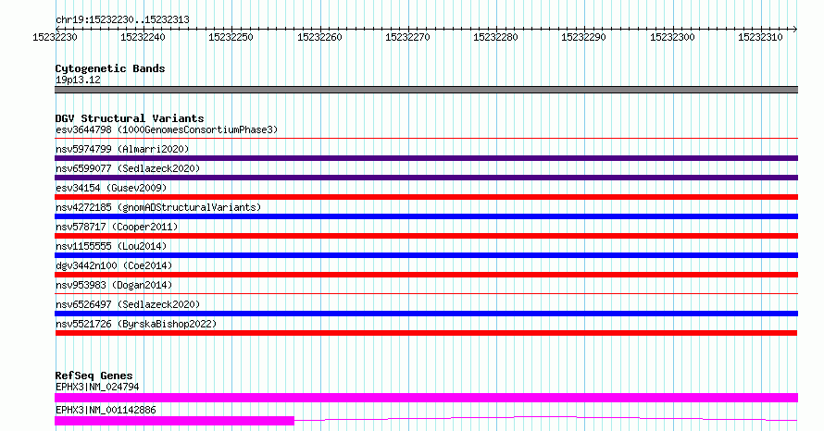Select the blue nsv6526497 variant bar

click(x=426, y=314)
